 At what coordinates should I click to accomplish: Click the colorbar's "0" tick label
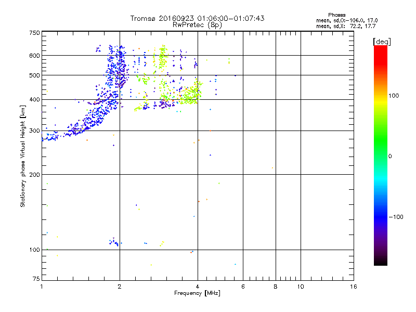[390, 157]
